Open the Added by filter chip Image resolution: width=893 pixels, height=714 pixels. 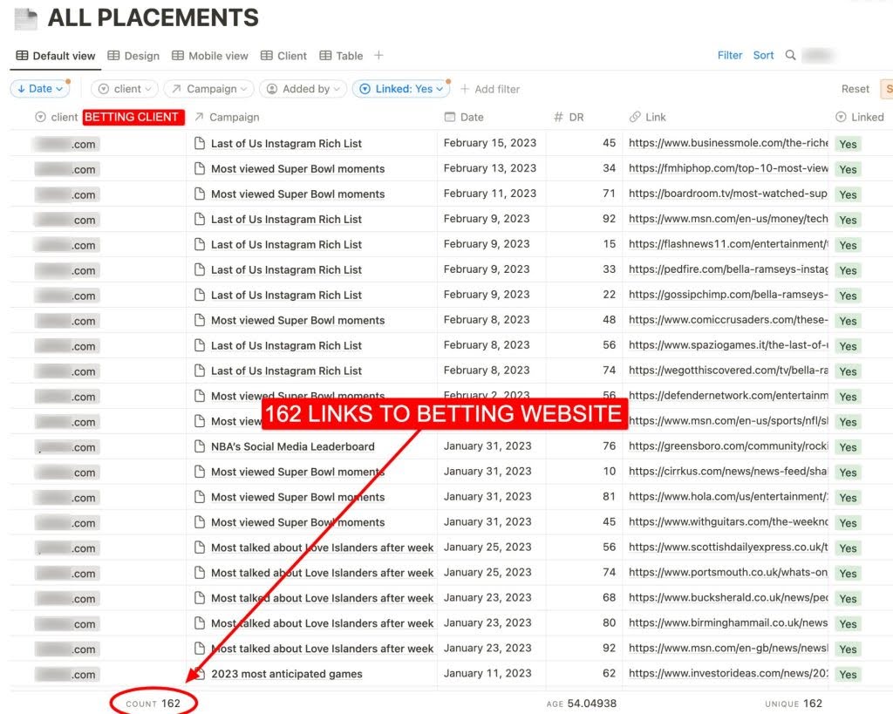point(303,89)
